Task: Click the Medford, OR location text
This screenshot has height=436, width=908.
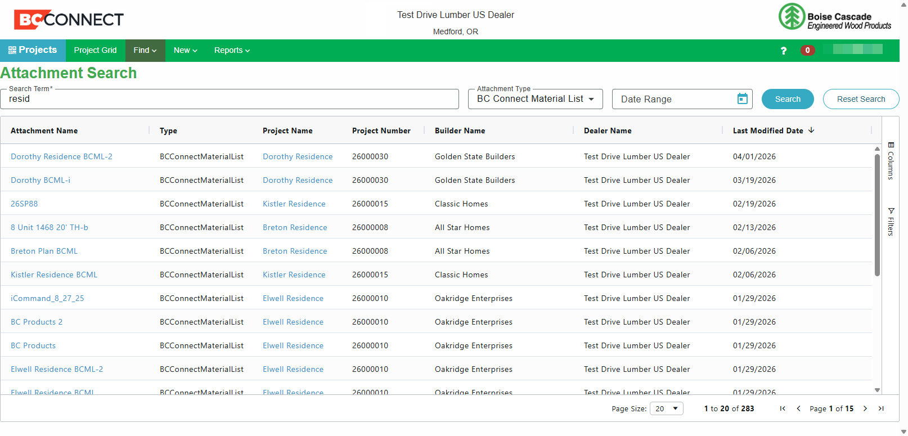Action: [456, 32]
